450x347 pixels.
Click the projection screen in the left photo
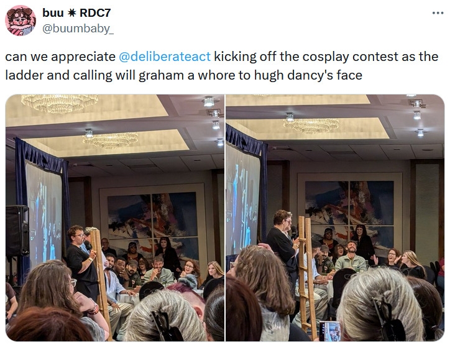pyautogui.click(x=44, y=214)
